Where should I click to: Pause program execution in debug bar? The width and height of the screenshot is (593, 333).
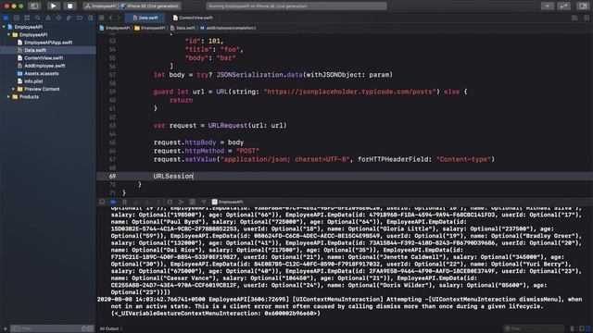124,202
